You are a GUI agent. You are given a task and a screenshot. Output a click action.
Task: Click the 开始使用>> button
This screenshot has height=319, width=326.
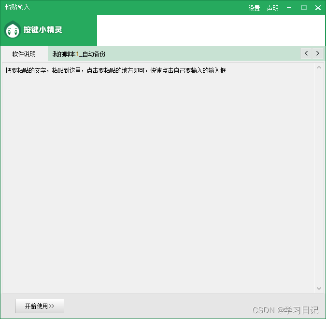point(40,306)
